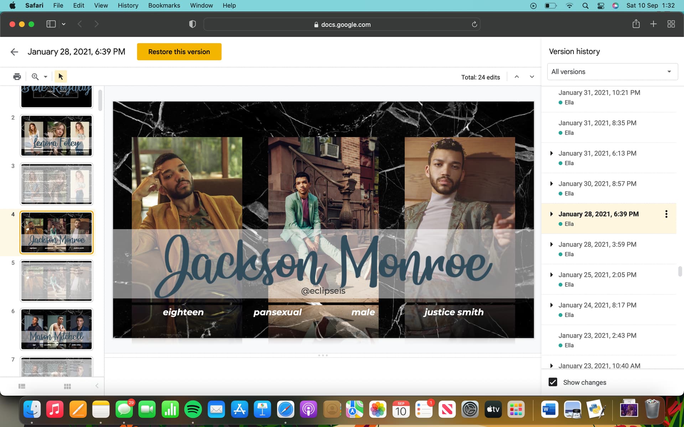This screenshot has height=427, width=684.
Task: Show Safari tab overview
Action: tap(671, 24)
